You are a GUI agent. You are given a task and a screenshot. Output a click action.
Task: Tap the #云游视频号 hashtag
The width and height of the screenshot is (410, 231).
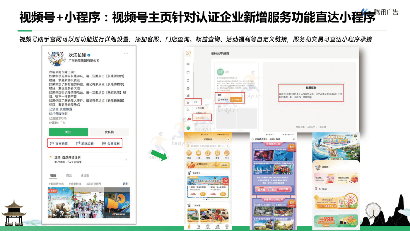coord(94,184)
